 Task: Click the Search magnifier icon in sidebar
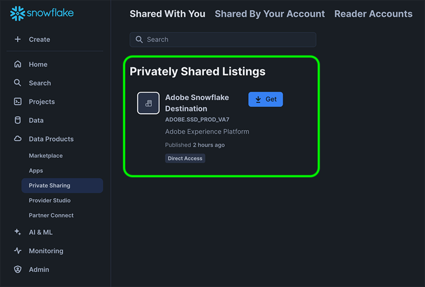click(x=18, y=83)
